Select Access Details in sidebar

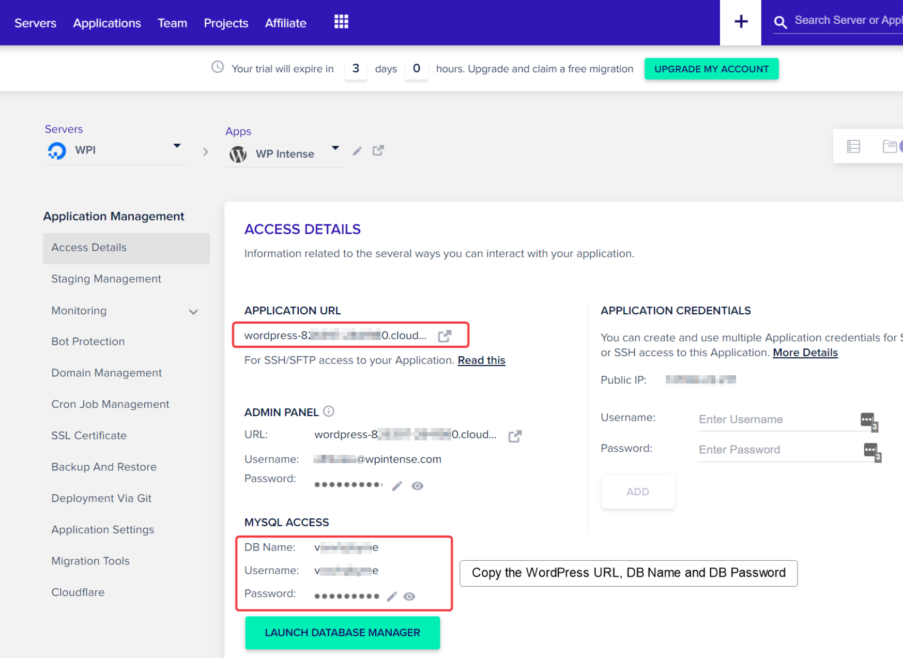pos(126,248)
